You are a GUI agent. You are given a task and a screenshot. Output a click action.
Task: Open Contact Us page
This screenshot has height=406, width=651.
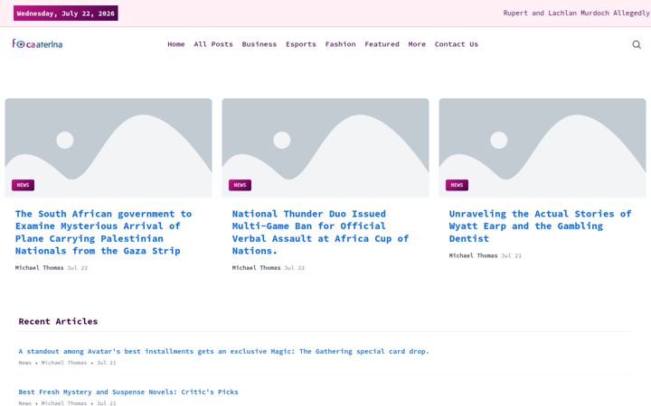point(457,44)
